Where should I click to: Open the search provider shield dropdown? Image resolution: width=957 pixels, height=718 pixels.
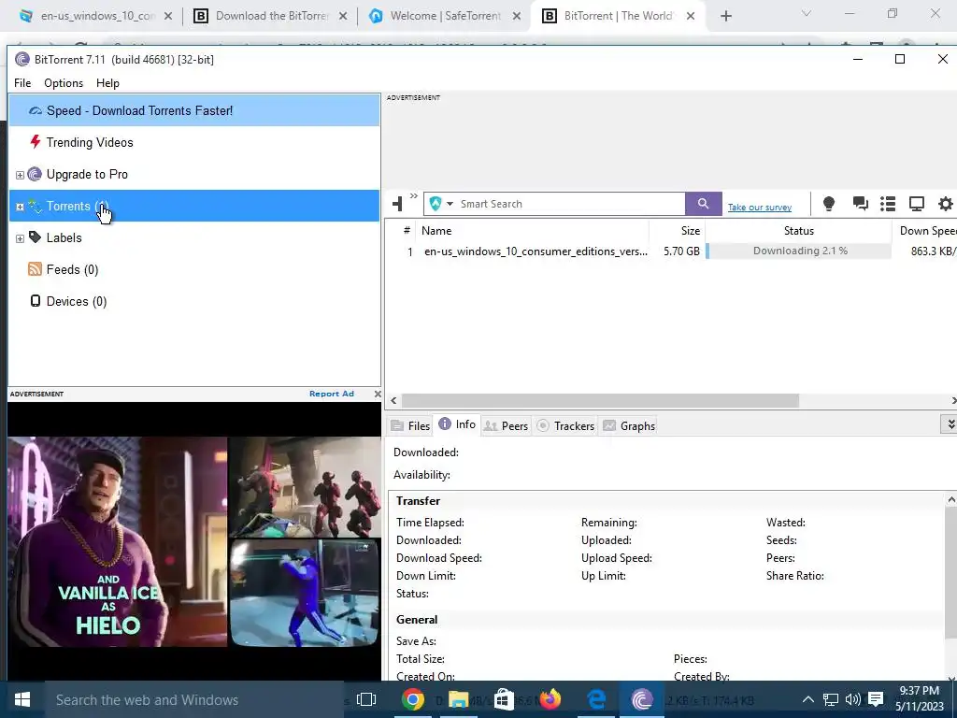point(441,204)
